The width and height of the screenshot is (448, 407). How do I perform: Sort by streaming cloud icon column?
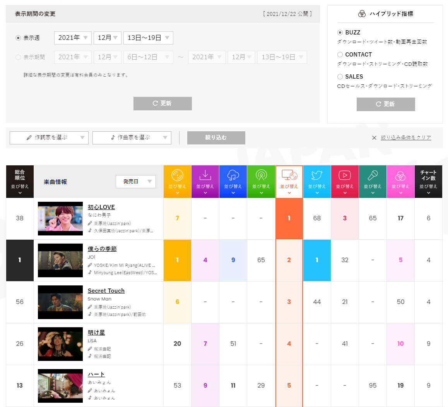(233, 182)
